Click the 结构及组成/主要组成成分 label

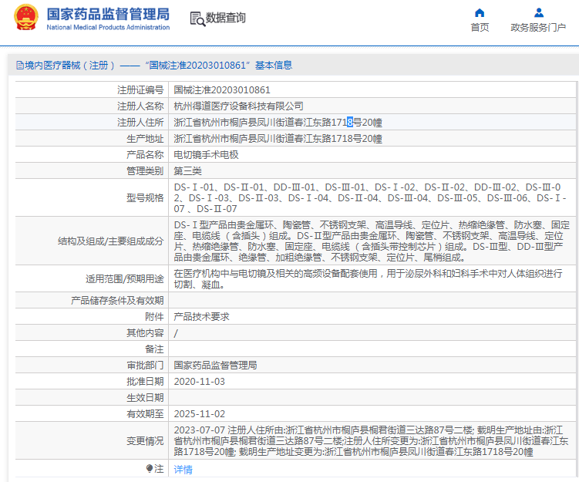pyautogui.click(x=111, y=241)
